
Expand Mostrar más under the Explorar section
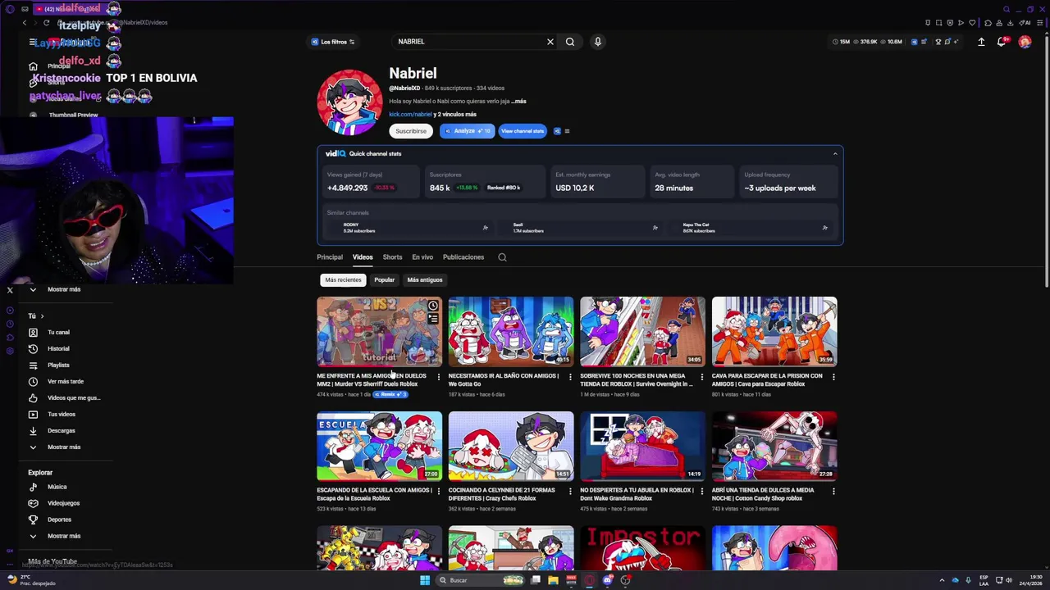tap(64, 536)
